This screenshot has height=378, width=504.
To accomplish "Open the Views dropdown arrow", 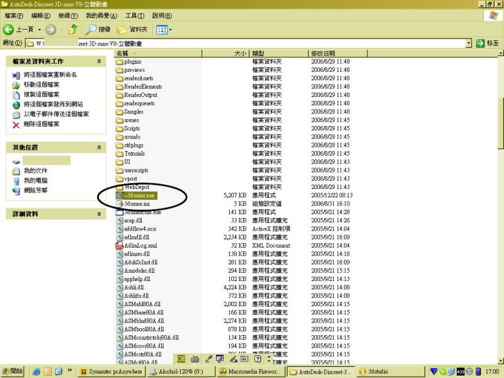I will coord(170,30).
